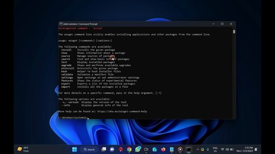The height and width of the screenshot is (154, 275).
Task: Click 'The following options are available:' line
Action: tap(84, 99)
